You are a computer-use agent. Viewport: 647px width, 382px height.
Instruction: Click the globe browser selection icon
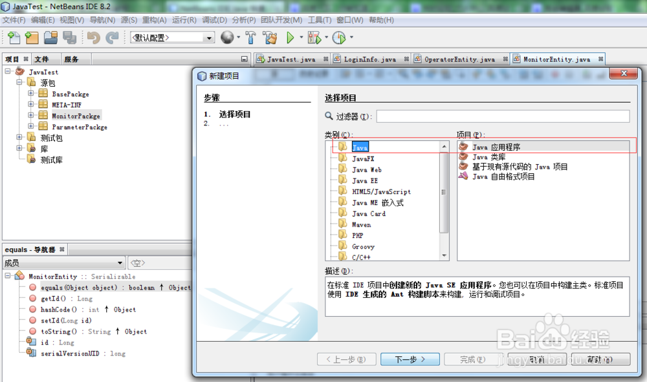[x=227, y=37]
